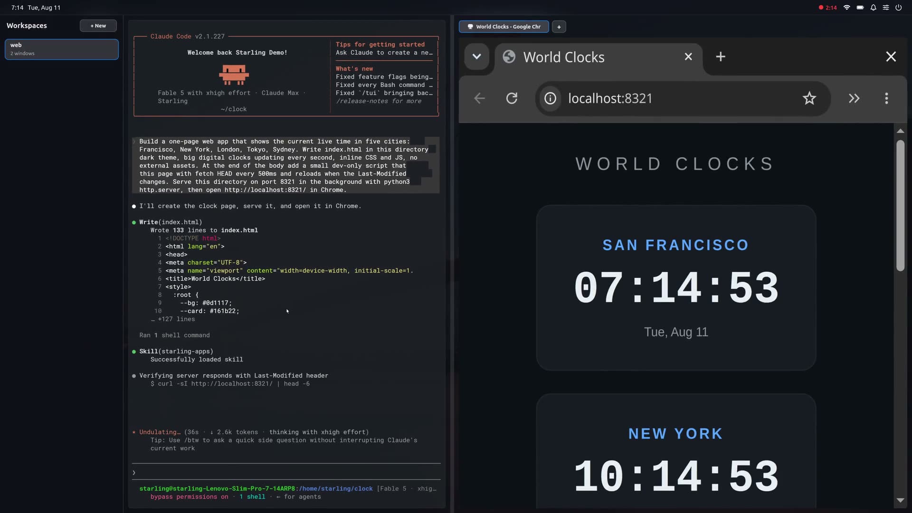The width and height of the screenshot is (912, 513).
Task: Click 'bypass permissions on' status text
Action: [189, 496]
